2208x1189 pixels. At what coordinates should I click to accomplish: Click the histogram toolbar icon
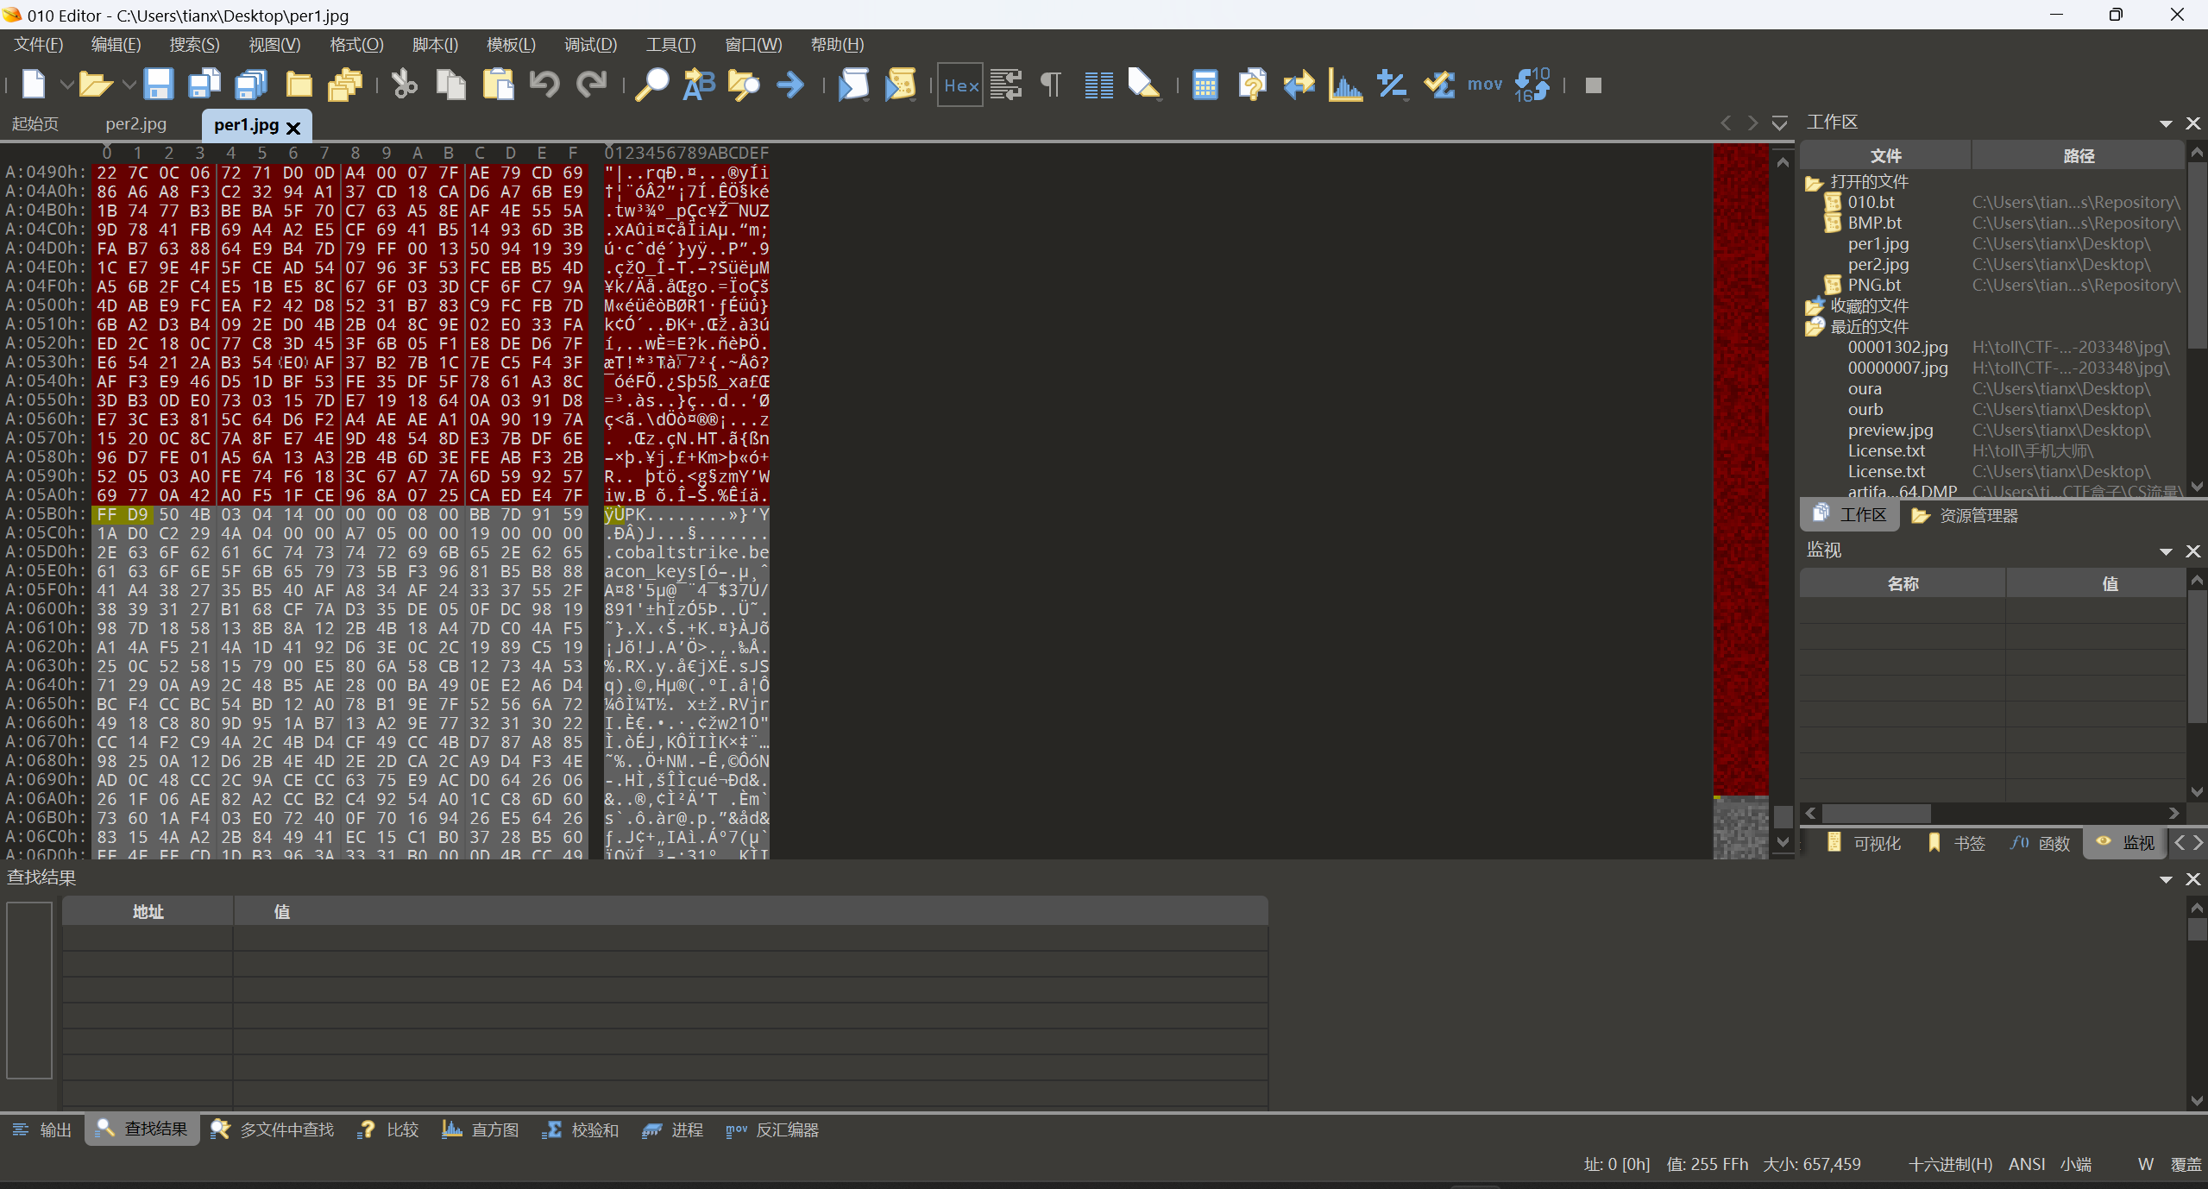click(1345, 85)
